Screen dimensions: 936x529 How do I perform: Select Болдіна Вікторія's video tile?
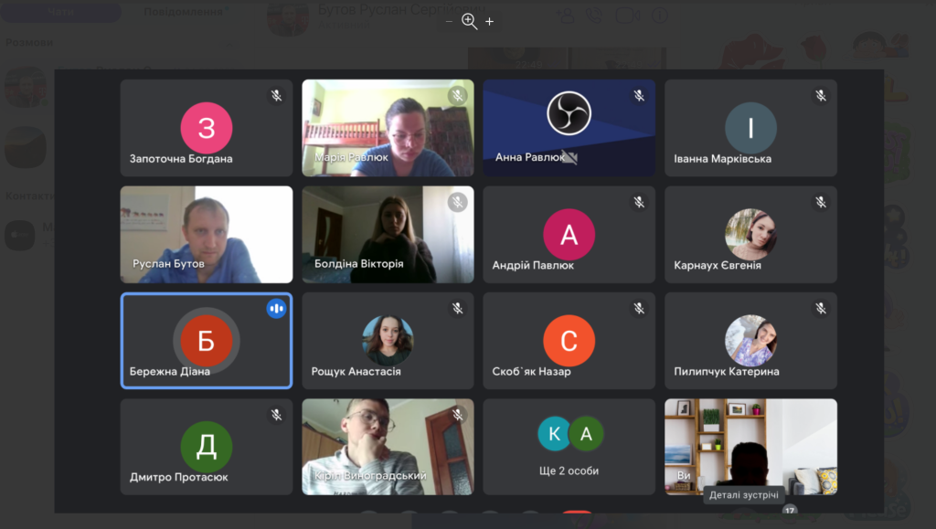pyautogui.click(x=388, y=234)
